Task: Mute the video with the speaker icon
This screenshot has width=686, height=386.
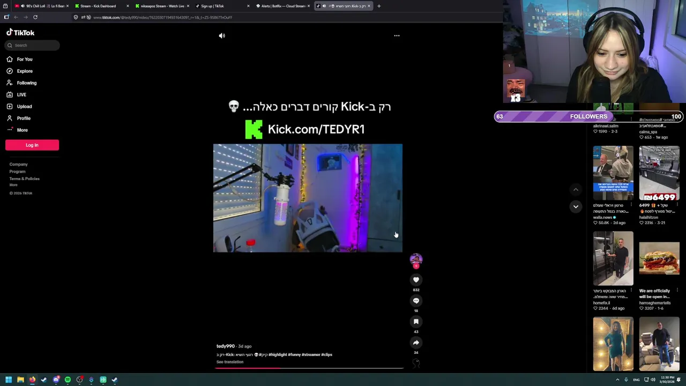Action: pyautogui.click(x=222, y=35)
